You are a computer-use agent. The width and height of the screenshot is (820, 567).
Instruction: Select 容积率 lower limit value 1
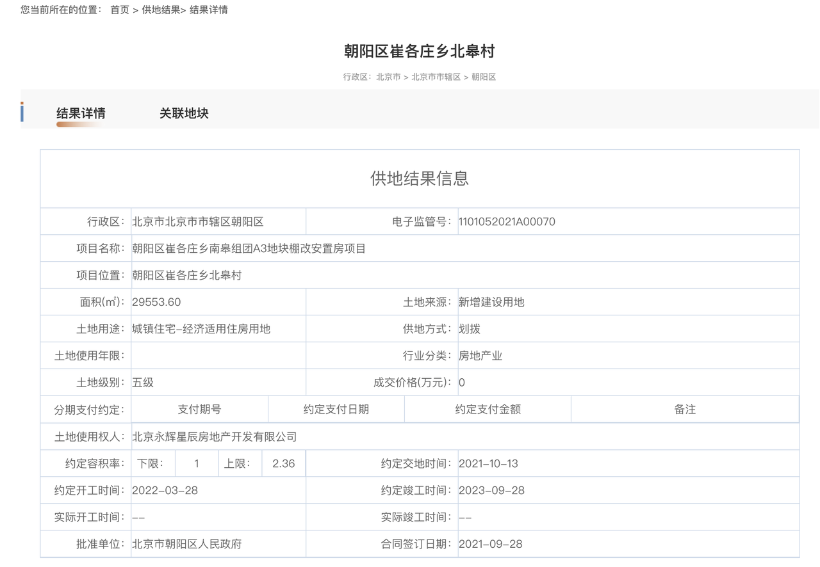click(x=197, y=464)
